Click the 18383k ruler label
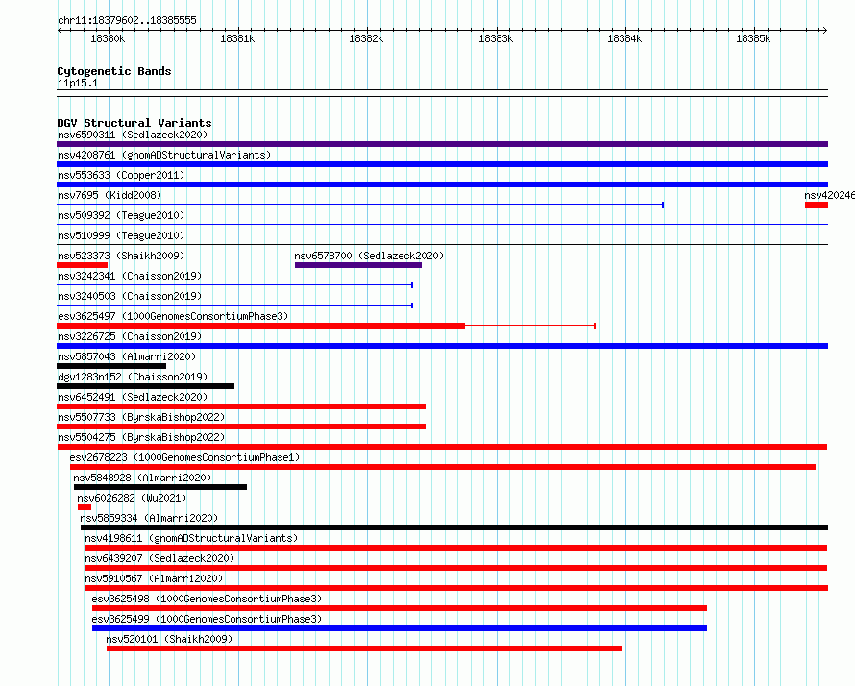 click(x=496, y=38)
